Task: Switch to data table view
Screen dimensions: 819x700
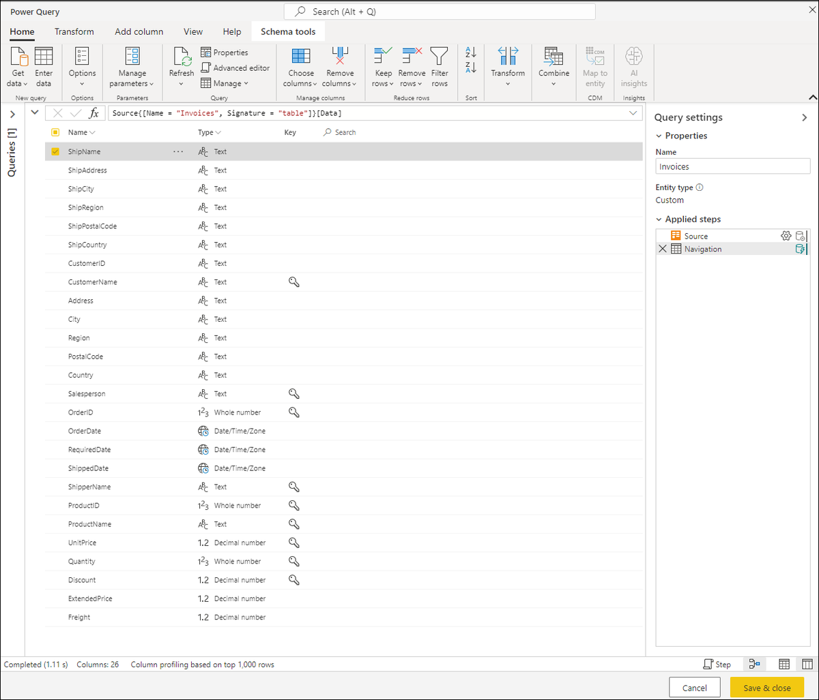Action: (785, 665)
